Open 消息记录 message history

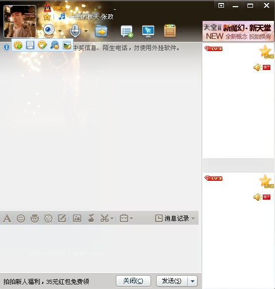(175, 219)
